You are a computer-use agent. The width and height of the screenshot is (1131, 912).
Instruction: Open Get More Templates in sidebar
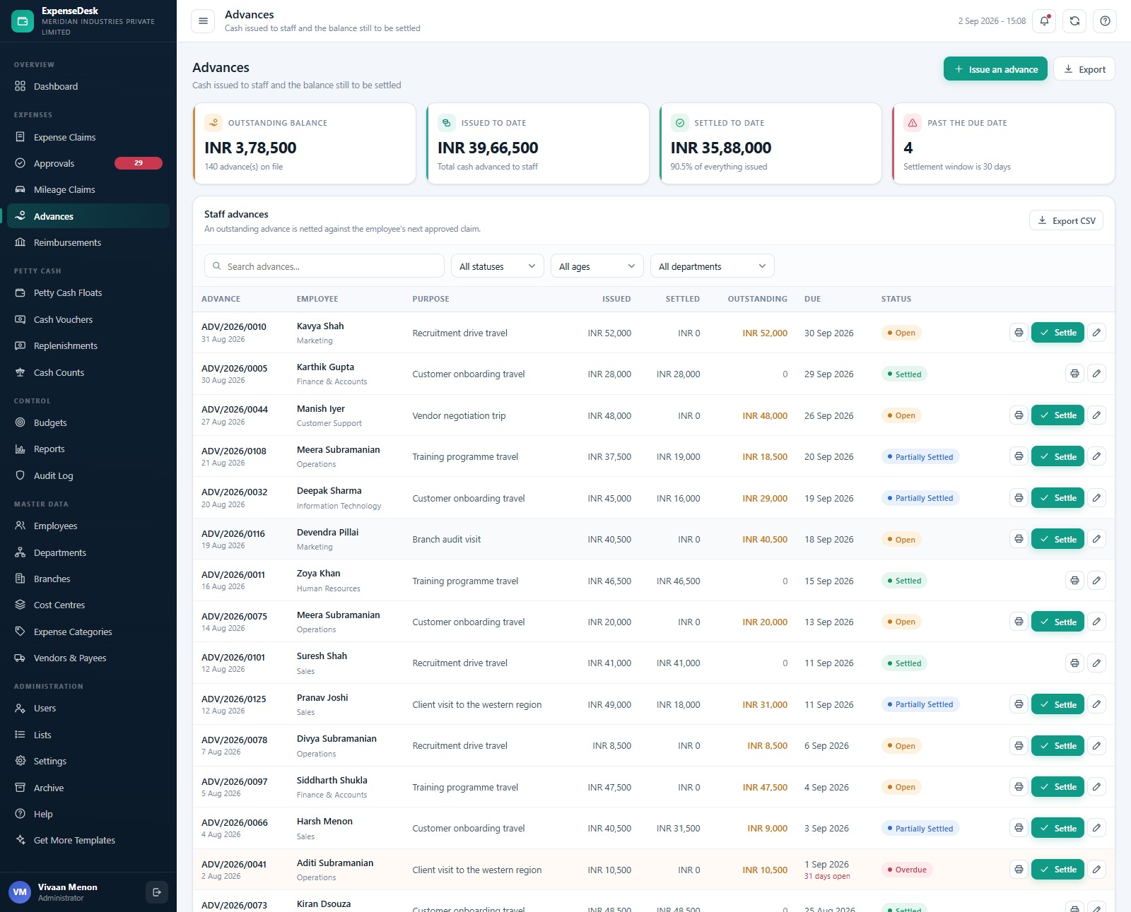pos(88,840)
